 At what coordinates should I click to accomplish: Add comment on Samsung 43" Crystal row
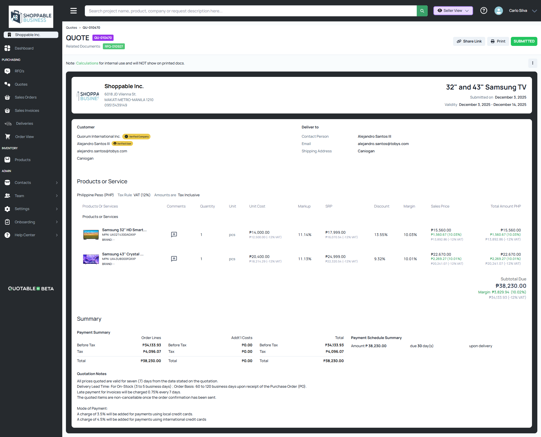[174, 259]
